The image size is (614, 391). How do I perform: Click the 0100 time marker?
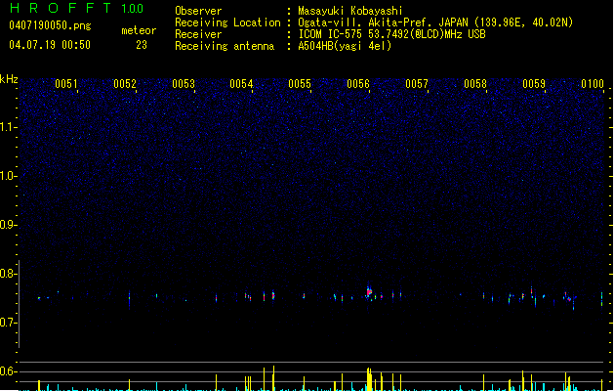[593, 83]
